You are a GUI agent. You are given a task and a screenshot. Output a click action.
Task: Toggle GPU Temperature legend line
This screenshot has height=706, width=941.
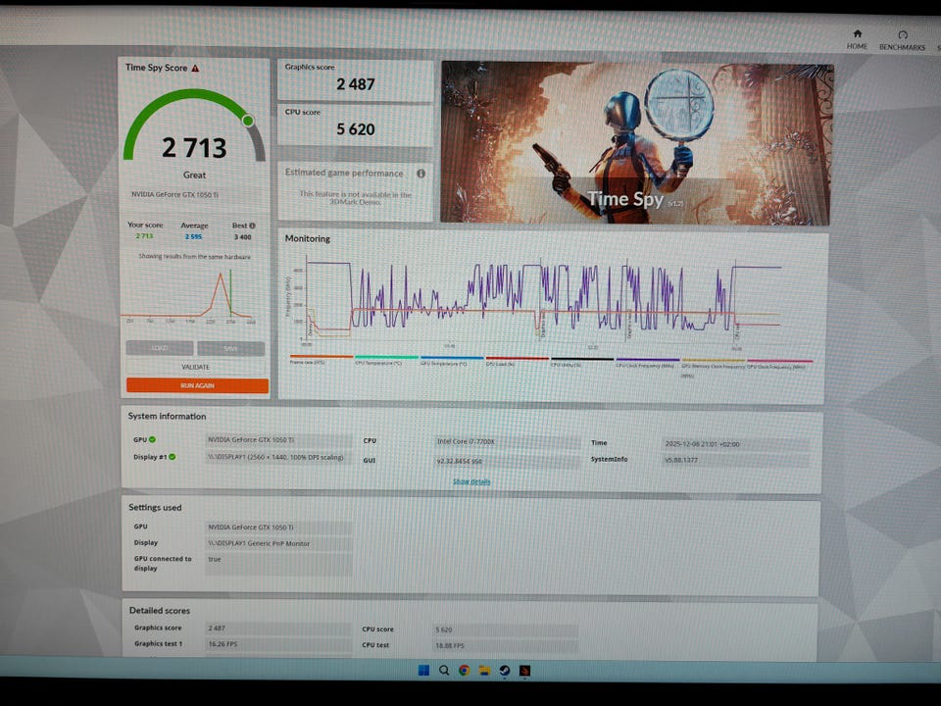pos(451,358)
